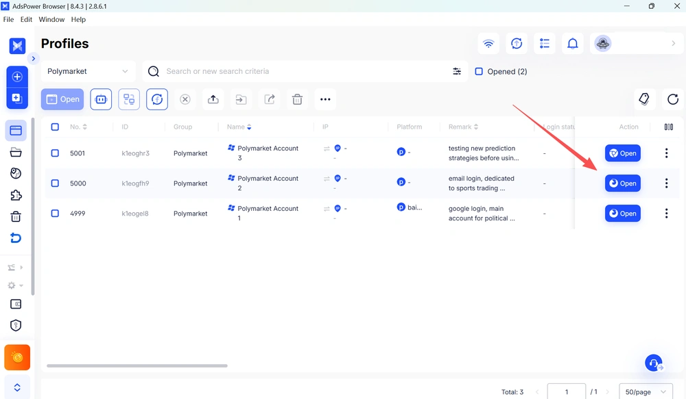The height and width of the screenshot is (399, 686).
Task: Refresh the profile list
Action: [673, 99]
